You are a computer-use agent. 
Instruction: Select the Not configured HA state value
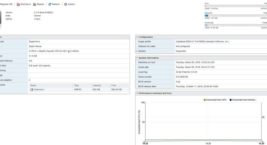pyautogui.click(x=183, y=46)
